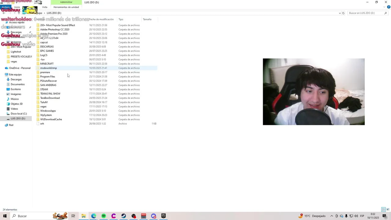This screenshot has width=391, height=220.
Task: Select the capcut folder row
Action: [x=97, y=42]
